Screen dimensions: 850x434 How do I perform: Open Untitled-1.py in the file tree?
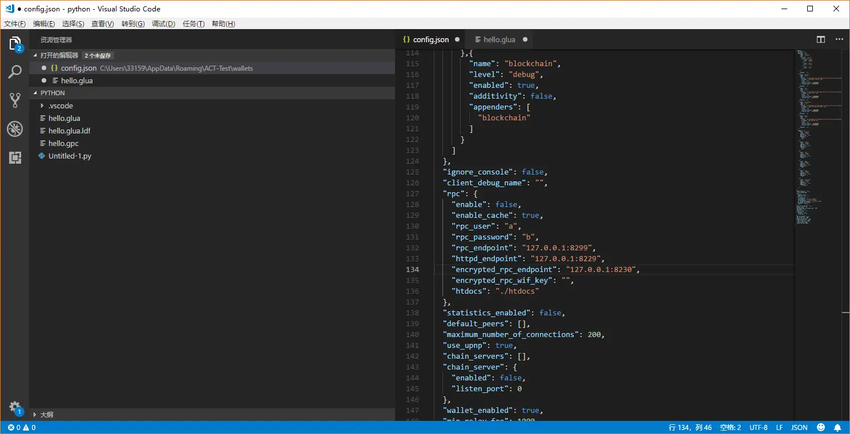[x=70, y=156]
